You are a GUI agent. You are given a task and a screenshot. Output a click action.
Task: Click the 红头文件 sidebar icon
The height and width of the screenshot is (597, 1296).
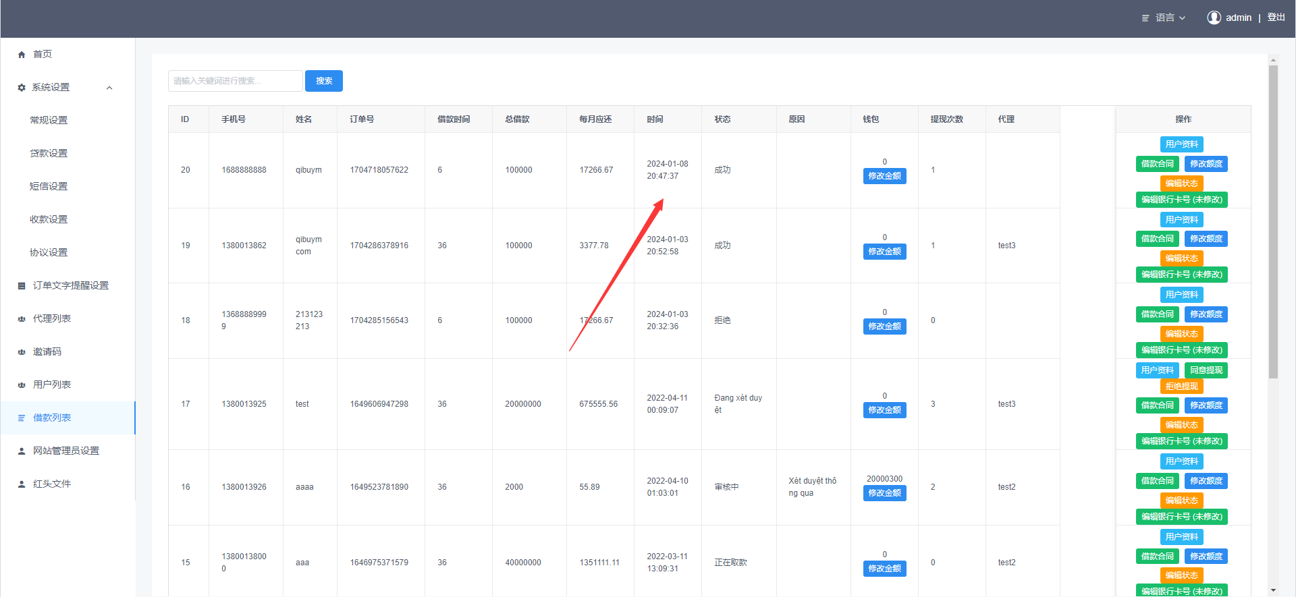click(22, 484)
